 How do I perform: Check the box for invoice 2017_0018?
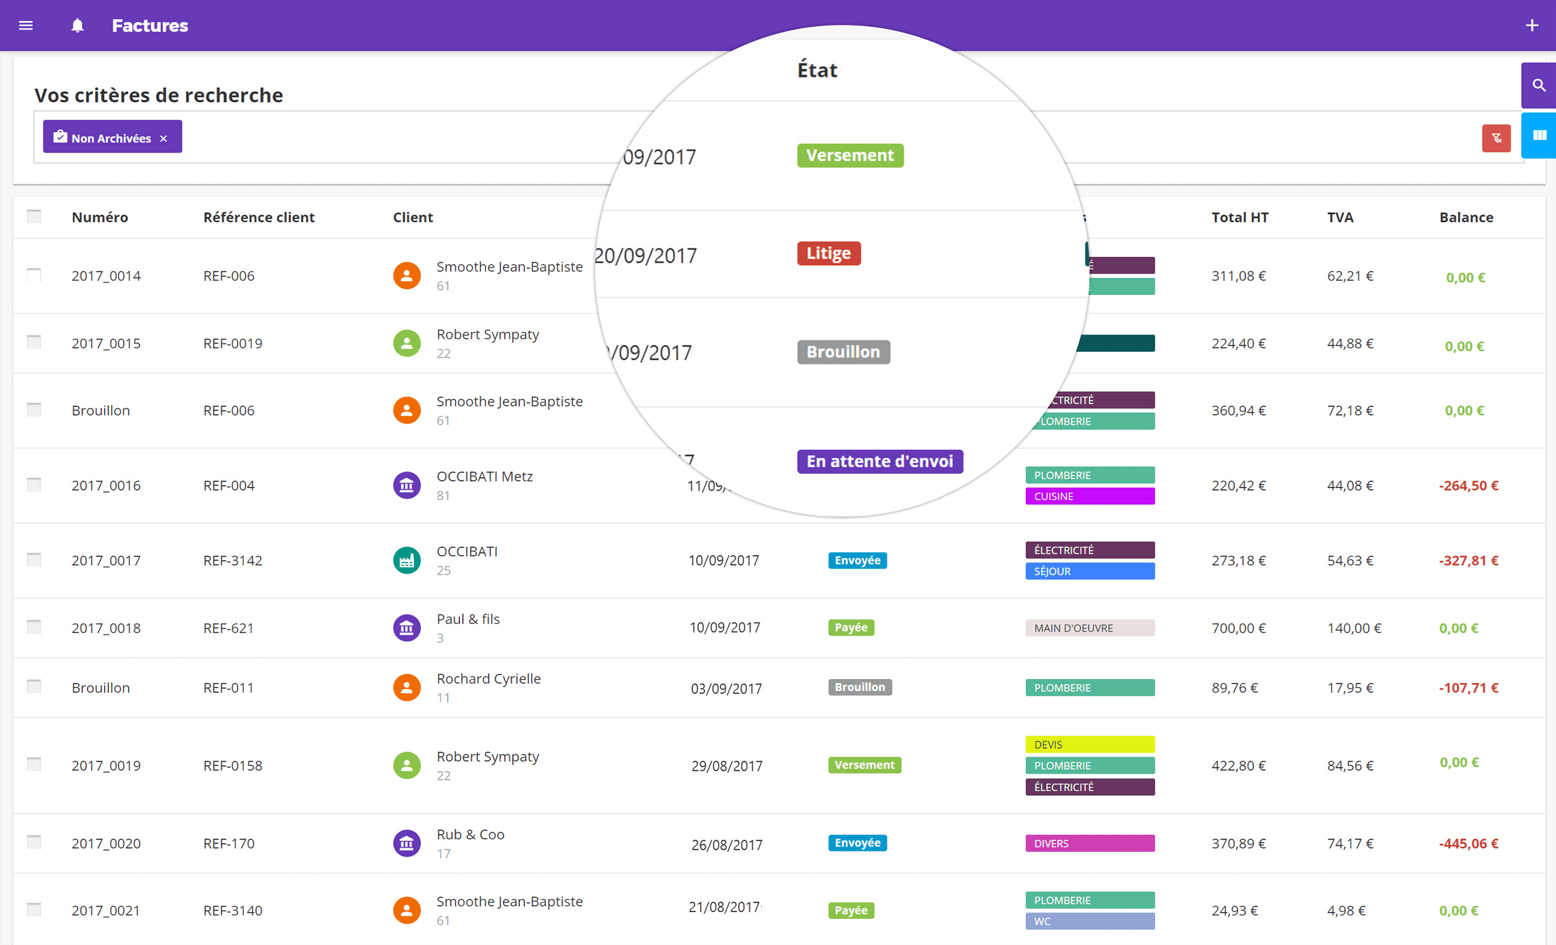click(x=34, y=626)
